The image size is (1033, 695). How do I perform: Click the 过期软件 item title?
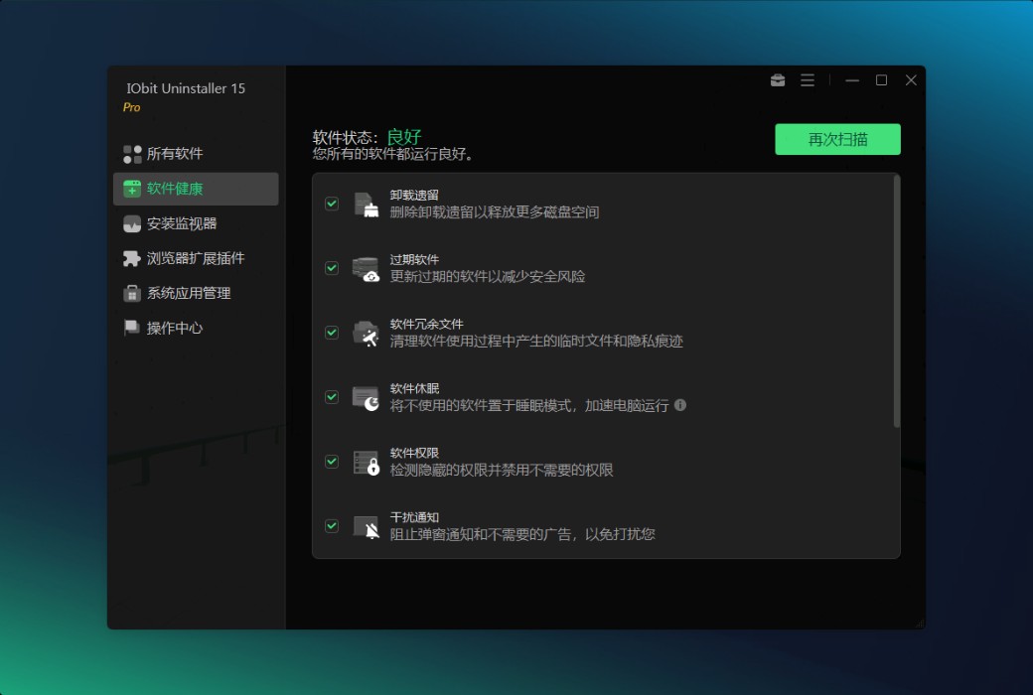tap(414, 259)
